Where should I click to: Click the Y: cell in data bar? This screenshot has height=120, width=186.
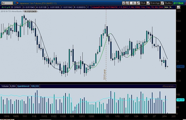(88, 7)
